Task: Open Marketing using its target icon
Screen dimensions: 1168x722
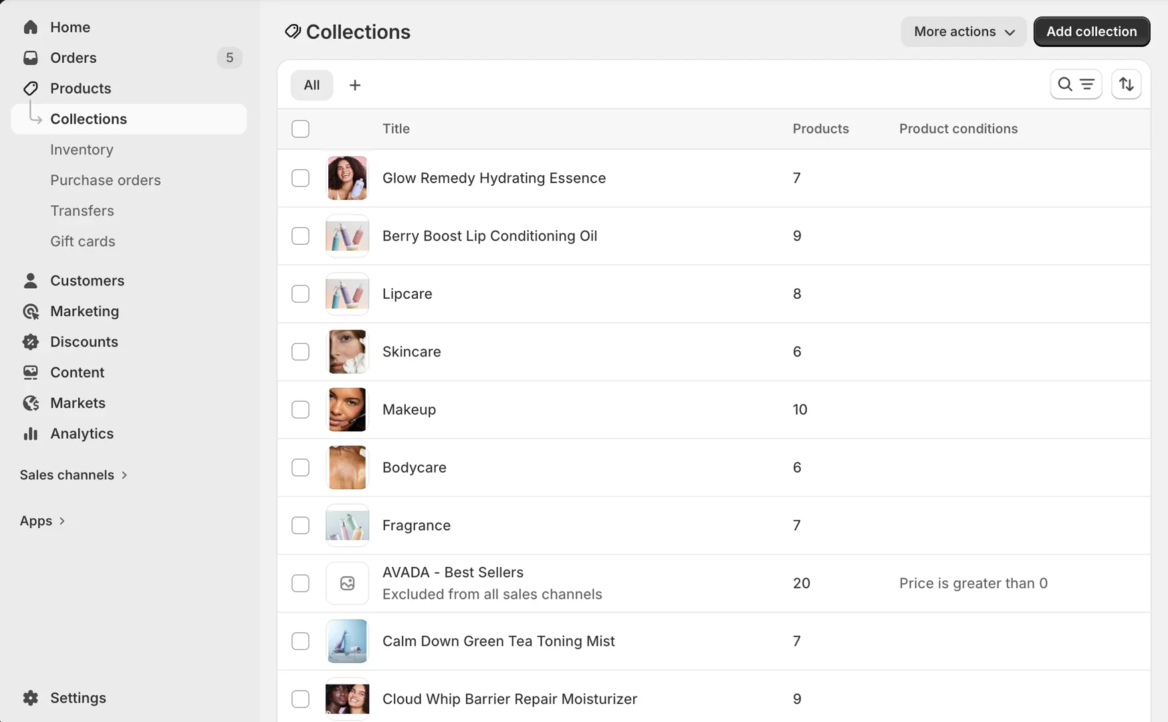Action: [x=31, y=312]
